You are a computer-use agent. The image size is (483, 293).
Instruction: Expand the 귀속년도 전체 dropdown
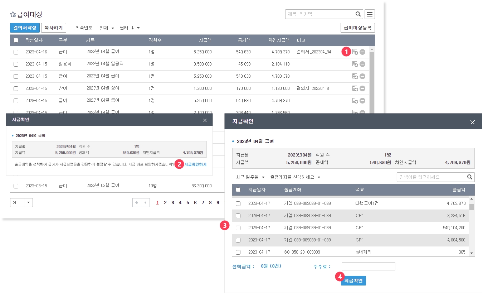[107, 28]
